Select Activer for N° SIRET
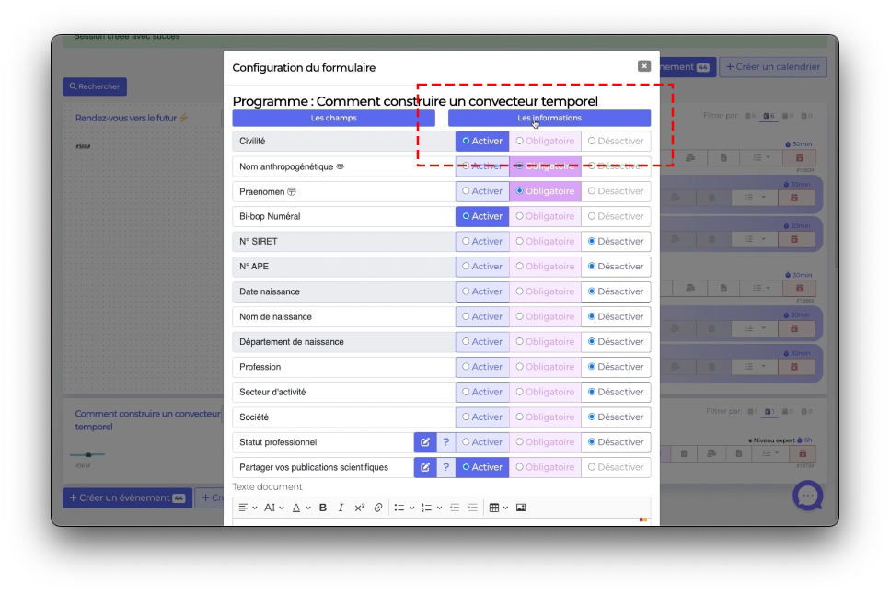Screen dimensions: 890x594 coord(482,241)
